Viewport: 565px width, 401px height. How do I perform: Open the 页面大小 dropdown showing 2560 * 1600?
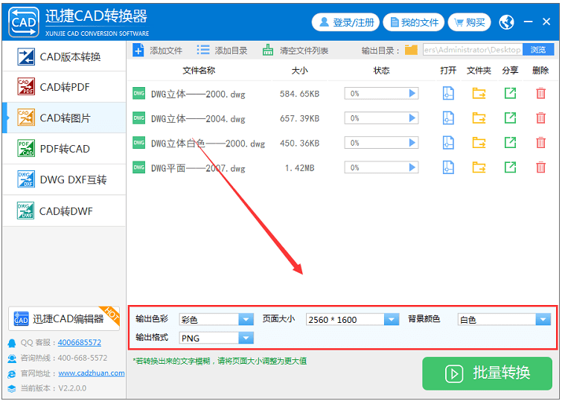352,319
